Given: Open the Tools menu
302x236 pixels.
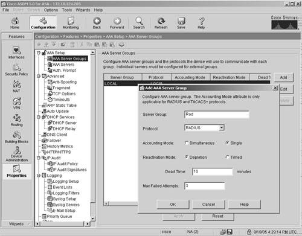Looking at the screenshot, I should [x=67, y=10].
